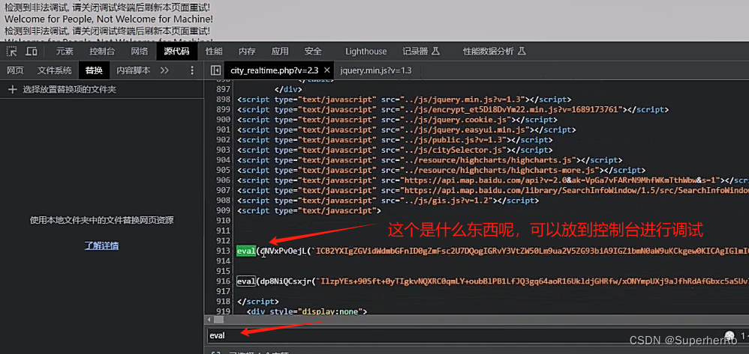Viewport: 749px width, 354px height.
Task: Click line number 916 in gutter
Action: [x=223, y=281]
